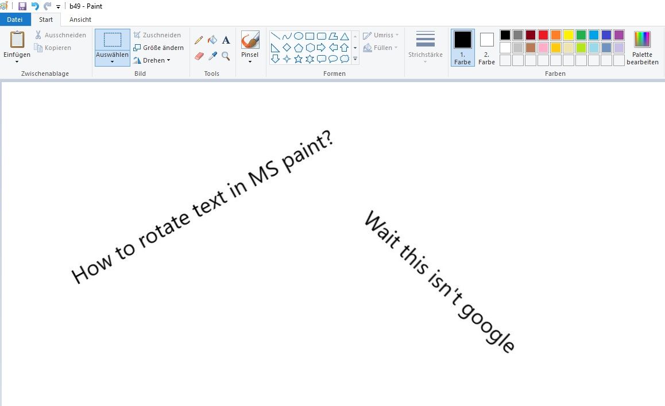This screenshot has width=665, height=406.
Task: Choose the Rectangle shape
Action: click(x=310, y=36)
